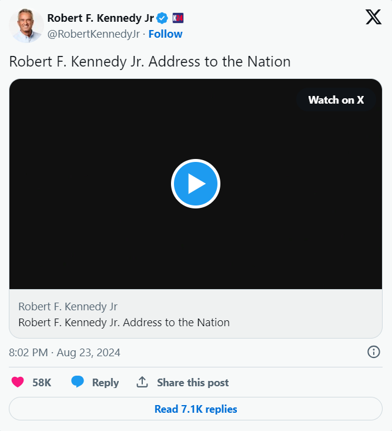Screen dimensions: 392x431
Task: Click the Reply text label
Action: 105,383
